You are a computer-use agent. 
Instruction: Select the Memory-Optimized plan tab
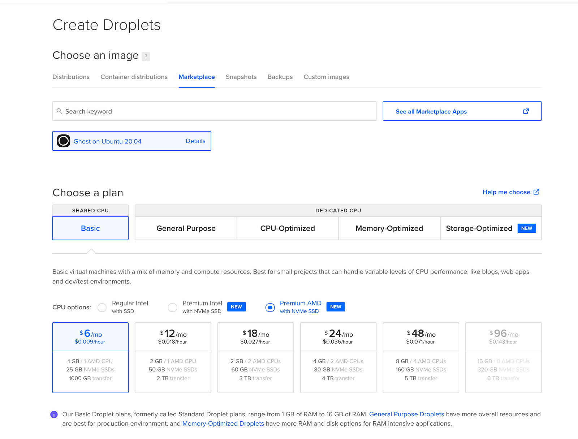[389, 228]
